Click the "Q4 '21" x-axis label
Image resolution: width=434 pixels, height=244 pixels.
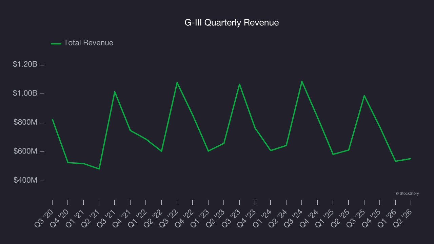(123, 219)
